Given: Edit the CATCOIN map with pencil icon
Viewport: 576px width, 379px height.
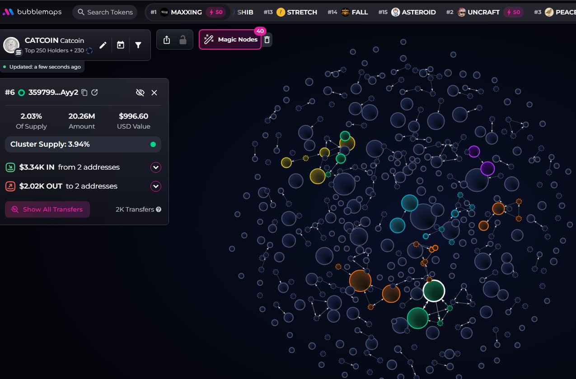Looking at the screenshot, I should point(103,45).
